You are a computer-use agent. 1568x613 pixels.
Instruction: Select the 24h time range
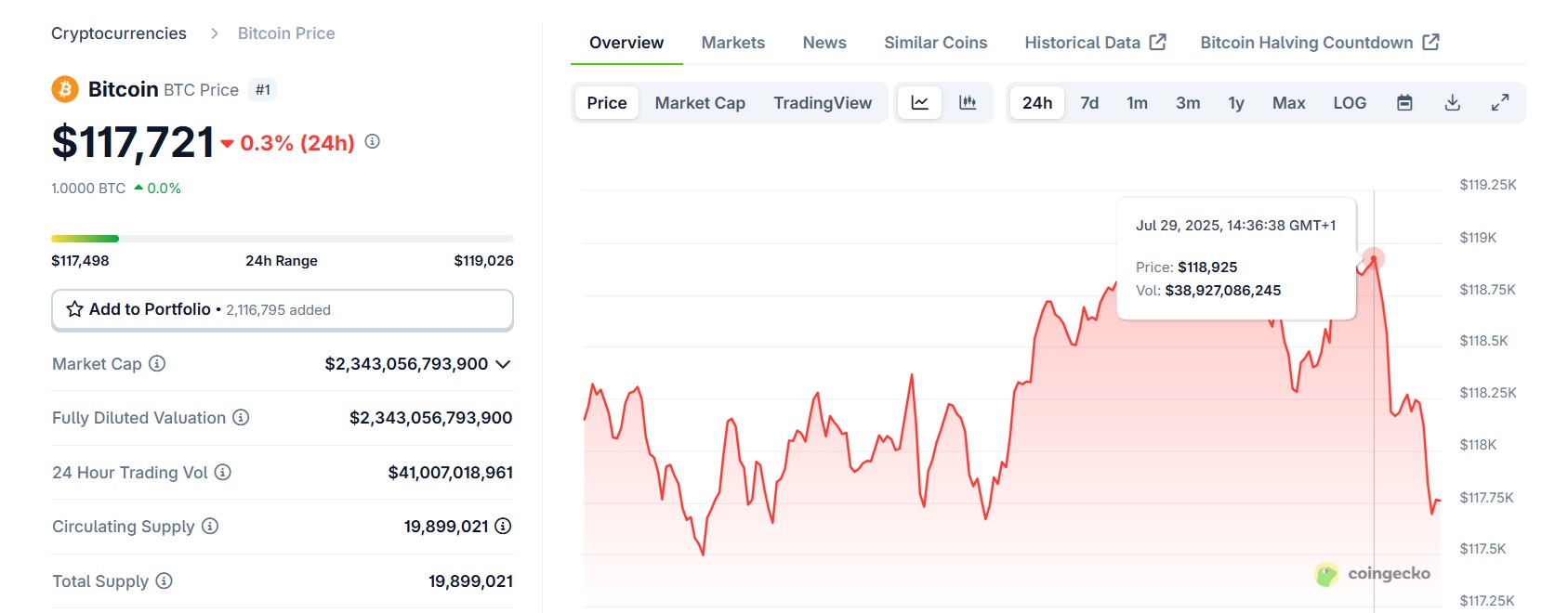1037,102
